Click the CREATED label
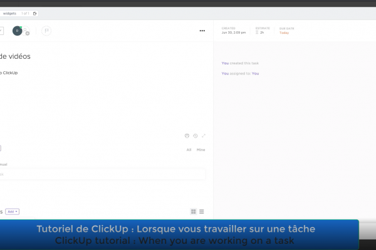 tap(228, 28)
